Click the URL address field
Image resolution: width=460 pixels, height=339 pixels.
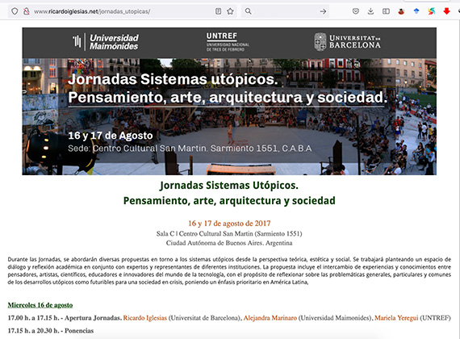(x=122, y=11)
